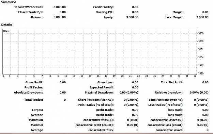Click x-axis tick label 7
The width and height of the screenshot is (213, 134).
42,76
